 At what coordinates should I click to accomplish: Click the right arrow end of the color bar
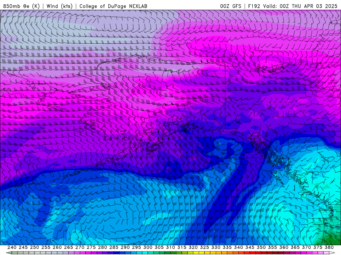[332, 253]
